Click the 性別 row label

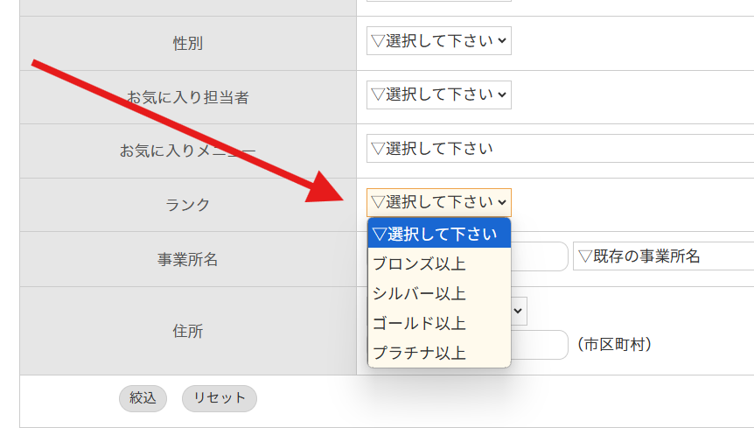(187, 43)
